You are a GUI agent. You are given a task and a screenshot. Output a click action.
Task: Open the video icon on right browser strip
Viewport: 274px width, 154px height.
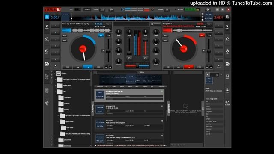[227, 77]
